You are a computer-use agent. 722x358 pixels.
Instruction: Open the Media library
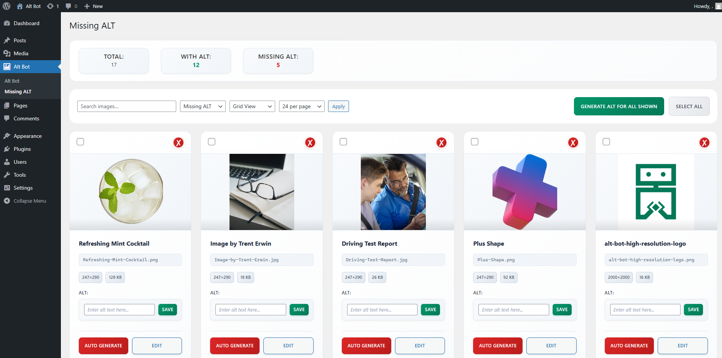tap(21, 53)
